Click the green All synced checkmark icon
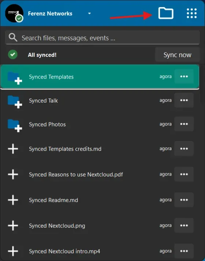The height and width of the screenshot is (261, 205). click(13, 54)
